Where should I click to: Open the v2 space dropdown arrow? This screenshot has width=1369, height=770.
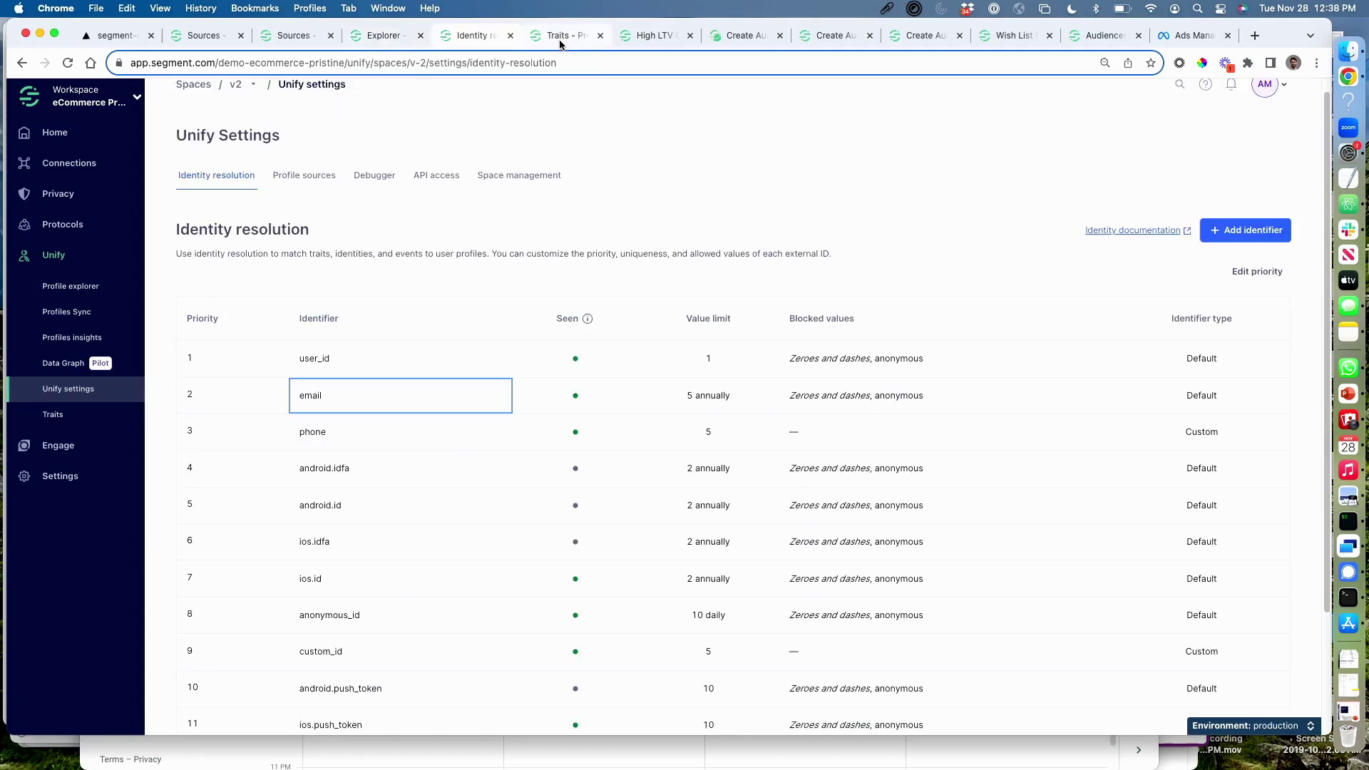pyautogui.click(x=253, y=84)
